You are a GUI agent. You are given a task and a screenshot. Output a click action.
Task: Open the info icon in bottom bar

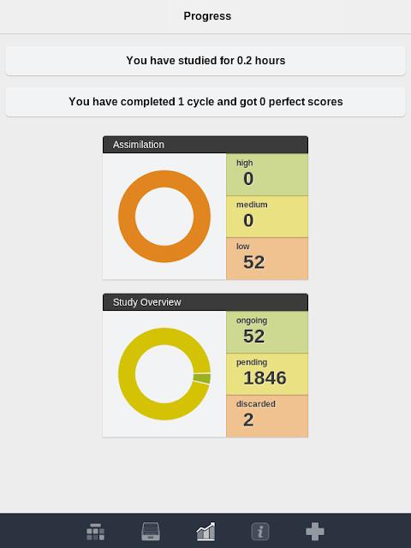tap(260, 532)
